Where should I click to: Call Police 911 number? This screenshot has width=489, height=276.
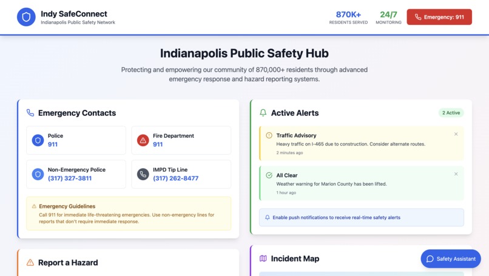53,144
